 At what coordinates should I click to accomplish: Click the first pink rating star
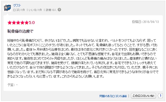(10, 23)
